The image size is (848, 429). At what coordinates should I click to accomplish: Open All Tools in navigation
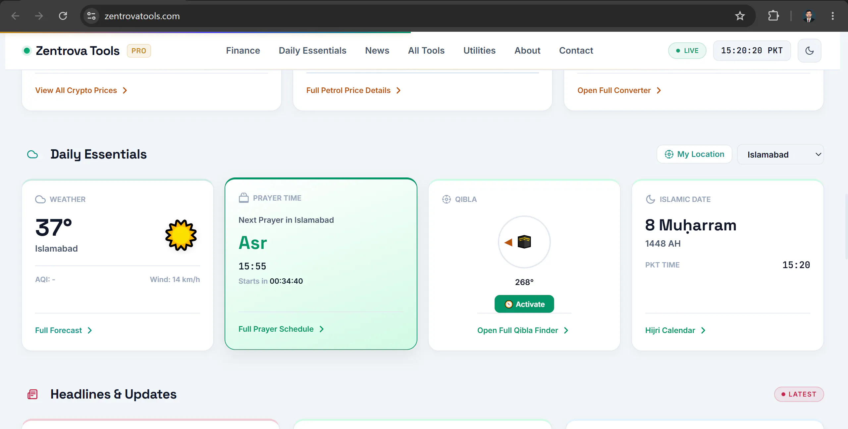426,50
